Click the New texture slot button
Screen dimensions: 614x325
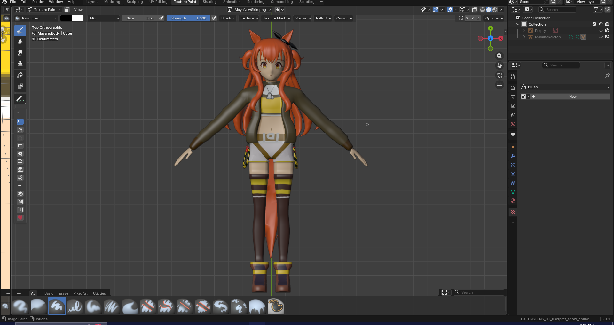(572, 97)
